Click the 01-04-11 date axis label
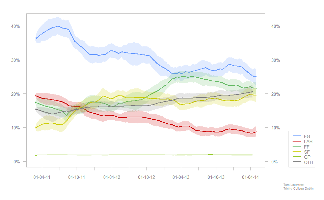The image size is (324, 200). (x=42, y=177)
